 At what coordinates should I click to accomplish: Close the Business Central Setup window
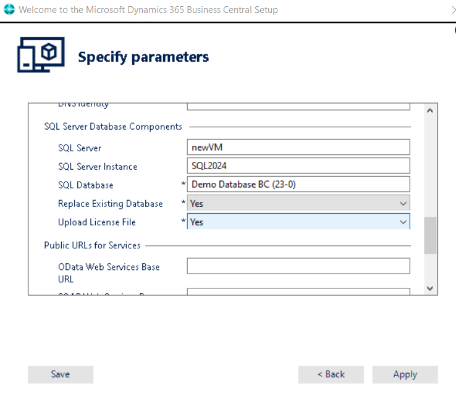click(453, 10)
